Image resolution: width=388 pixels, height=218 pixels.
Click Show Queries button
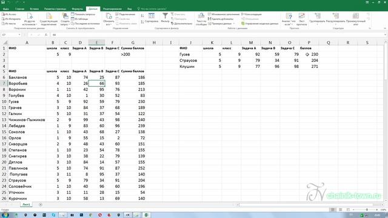click(x=83, y=15)
